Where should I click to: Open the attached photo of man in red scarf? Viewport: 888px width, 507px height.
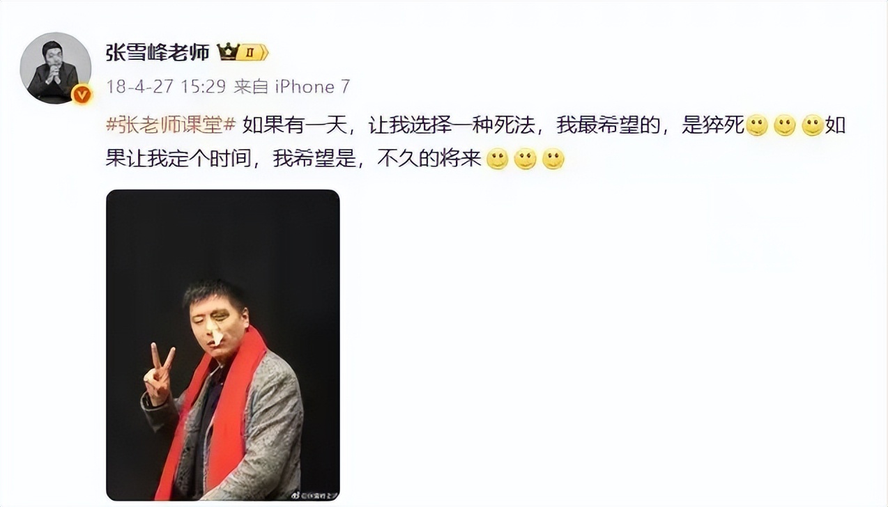(223, 345)
